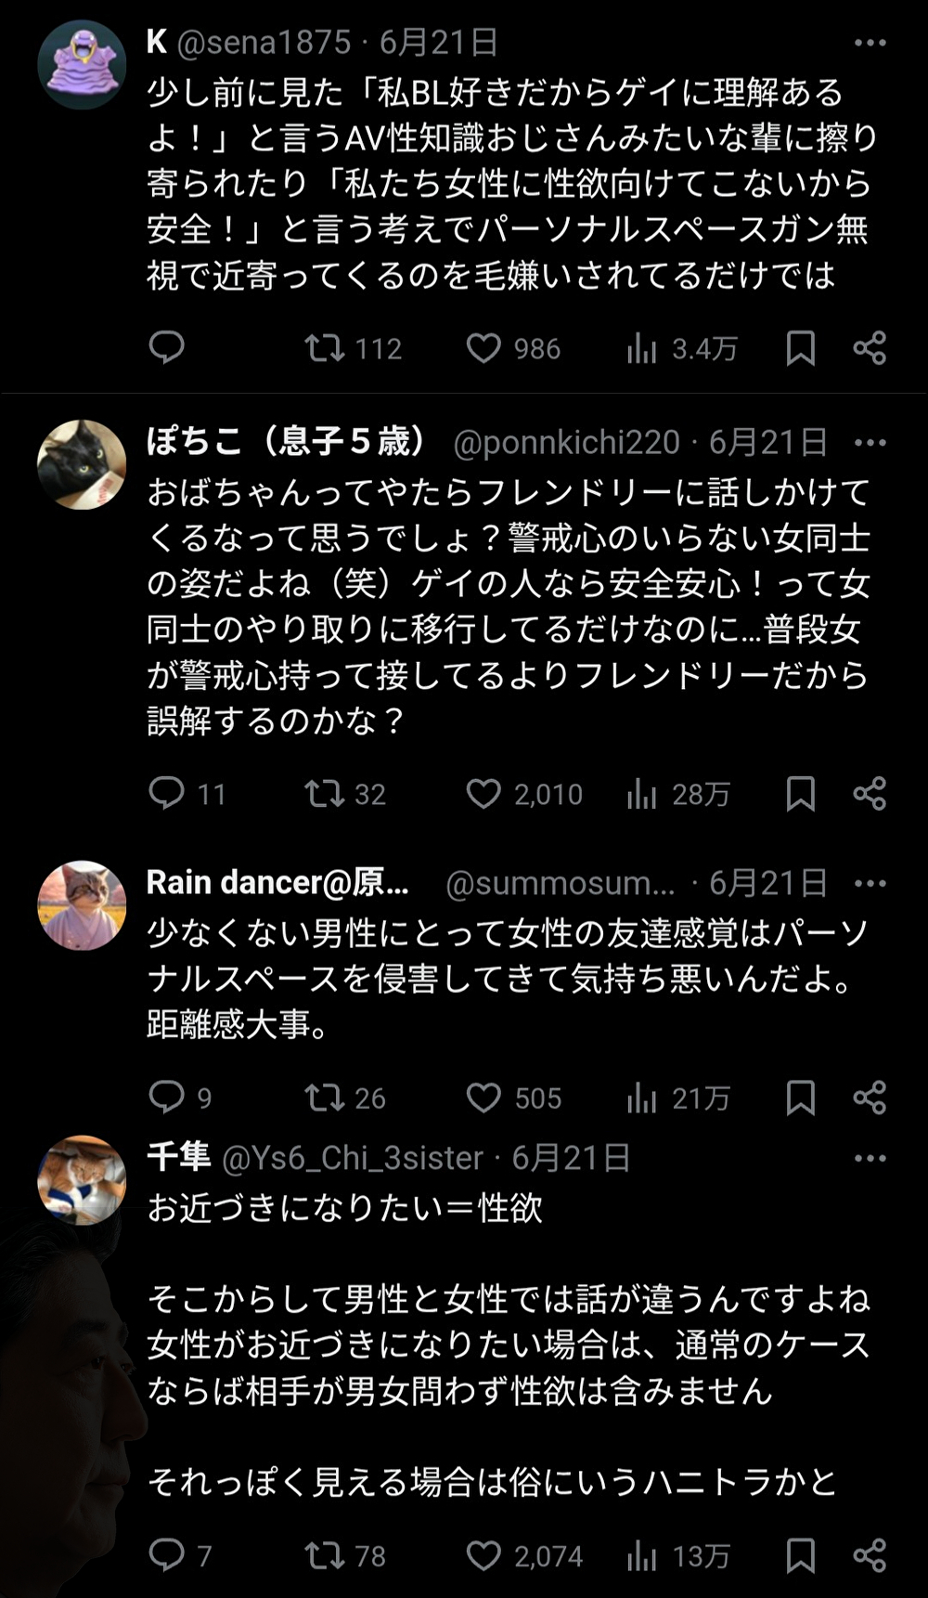Screen dimensions: 928x1598
Task: Open more options on @ponnkichi220's post
Action: 870,443
